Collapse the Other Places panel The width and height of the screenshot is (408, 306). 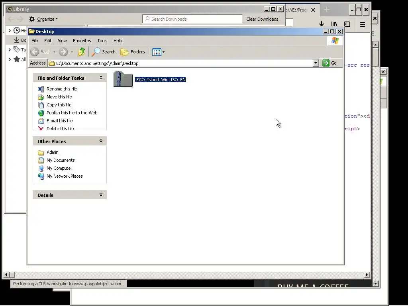101,141
